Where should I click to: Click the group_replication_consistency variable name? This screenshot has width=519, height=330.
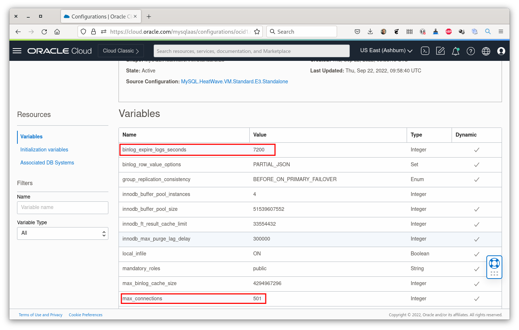[x=156, y=179]
